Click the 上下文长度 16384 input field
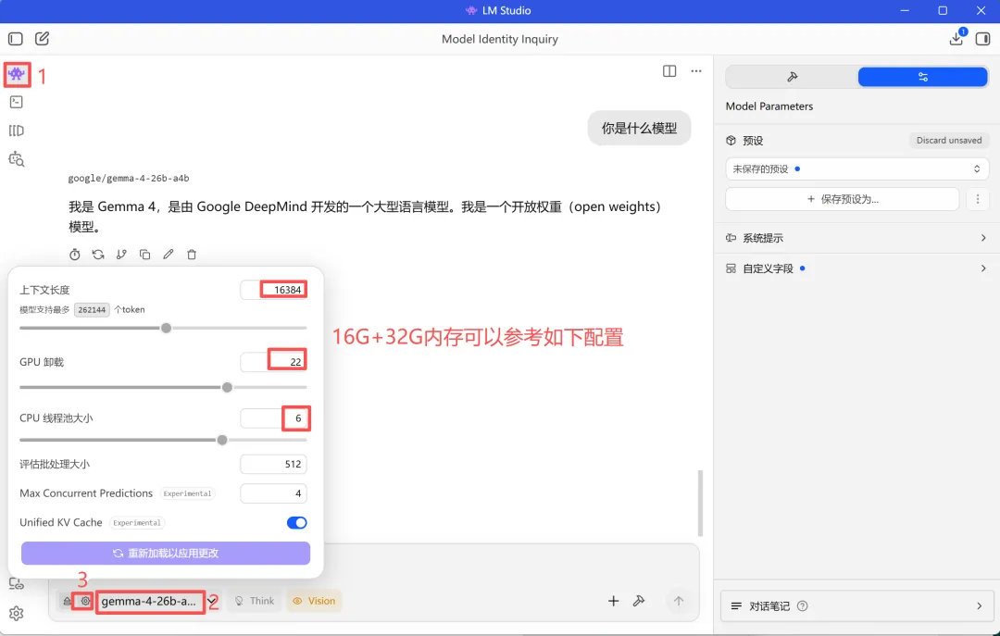Viewport: 1000px width, 636px height. (x=273, y=290)
